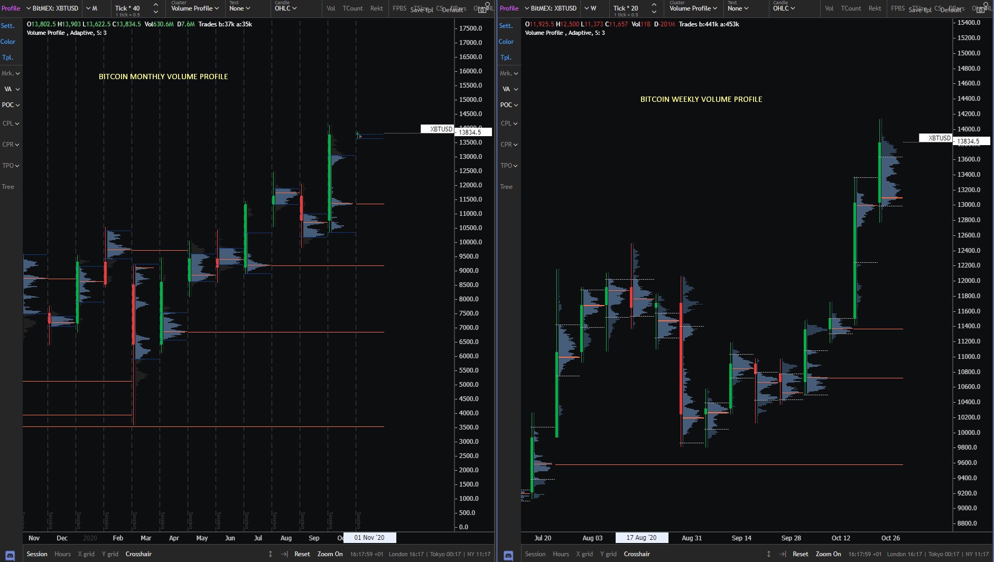Image resolution: width=994 pixels, height=562 pixels.
Task: Expand Mrk. menu in left sidebar
Action: [11, 73]
